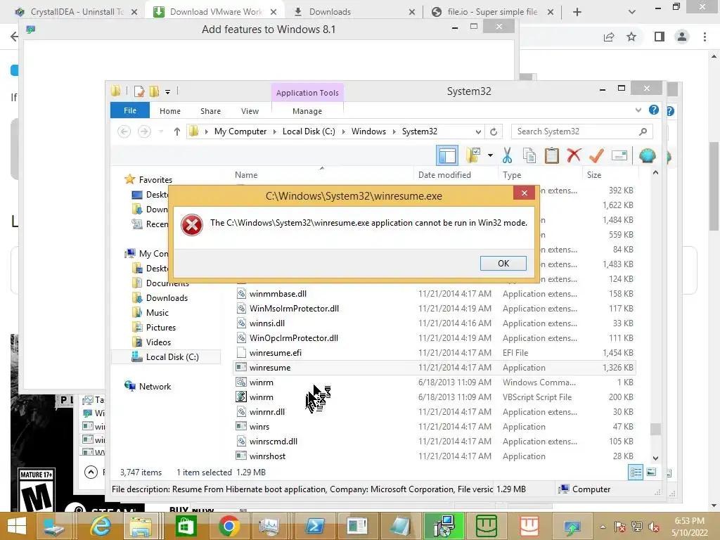The width and height of the screenshot is (720, 540).
Task: Click the Local Disk (C:) breadcrumb segment
Action: coord(309,131)
